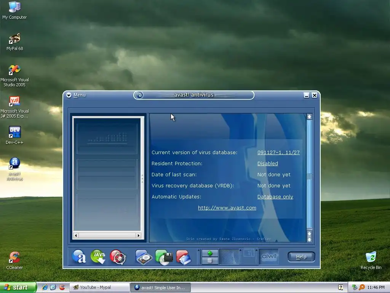The height and width of the screenshot is (293, 390).
Task: Minimize the avast! antivirus window
Action: tap(307, 95)
